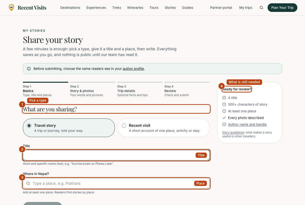Click the Recent Visits brand name

pyautogui.click(x=32, y=8)
